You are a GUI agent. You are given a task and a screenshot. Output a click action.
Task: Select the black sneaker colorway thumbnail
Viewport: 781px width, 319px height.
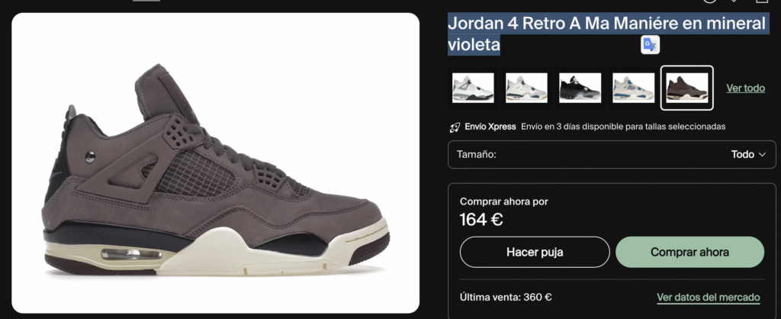[x=580, y=88]
